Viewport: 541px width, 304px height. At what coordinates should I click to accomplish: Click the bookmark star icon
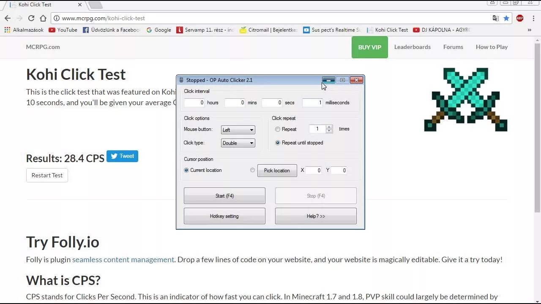coord(506,18)
